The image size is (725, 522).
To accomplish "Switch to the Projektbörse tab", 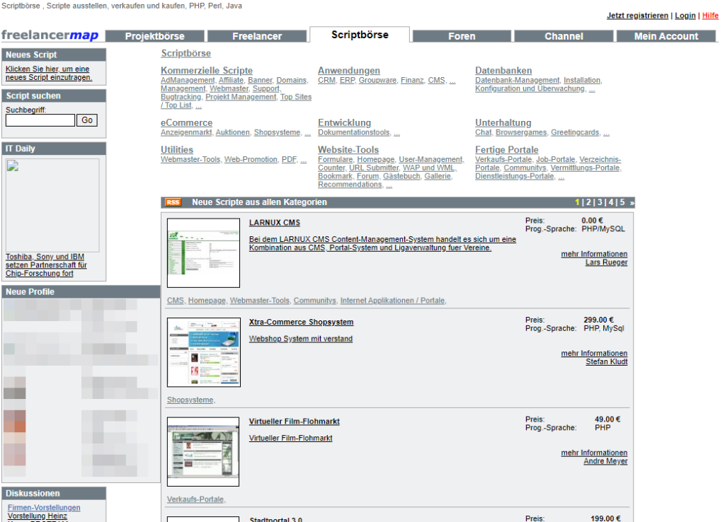I will [154, 36].
